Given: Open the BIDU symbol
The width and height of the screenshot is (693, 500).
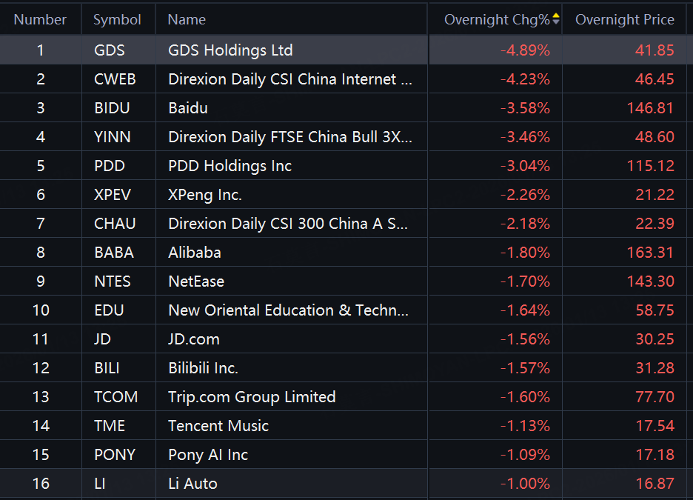Looking at the screenshot, I should pyautogui.click(x=112, y=108).
